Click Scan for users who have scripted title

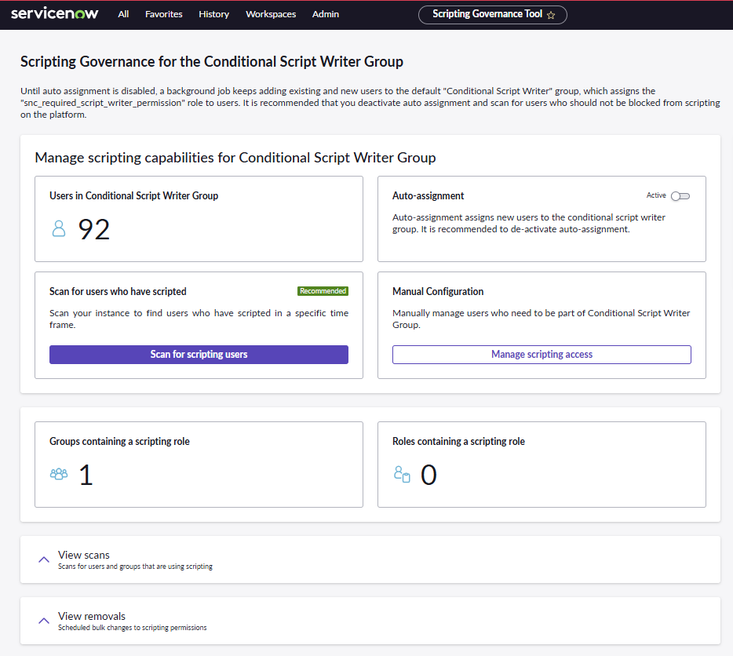pyautogui.click(x=118, y=291)
